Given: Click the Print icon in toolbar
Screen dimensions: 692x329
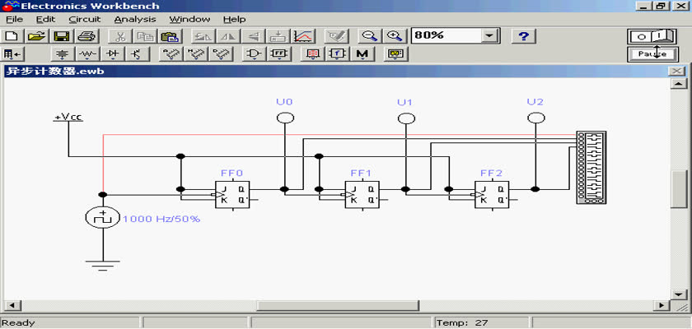Looking at the screenshot, I should [87, 36].
